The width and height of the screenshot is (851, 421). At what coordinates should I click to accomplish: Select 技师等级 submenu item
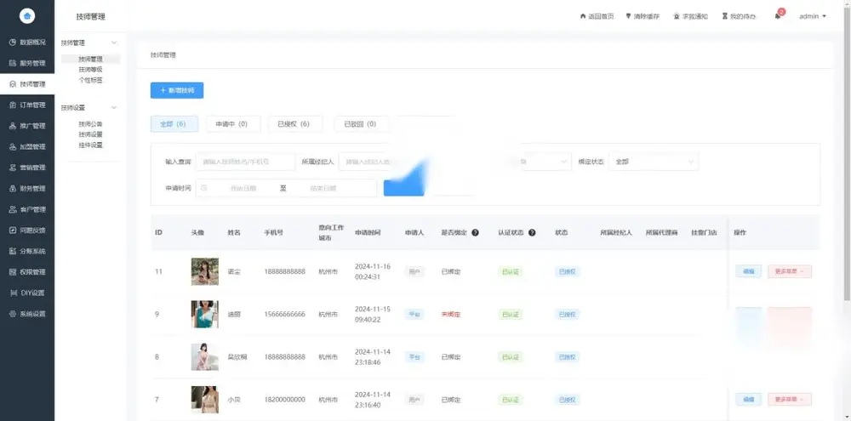91,70
